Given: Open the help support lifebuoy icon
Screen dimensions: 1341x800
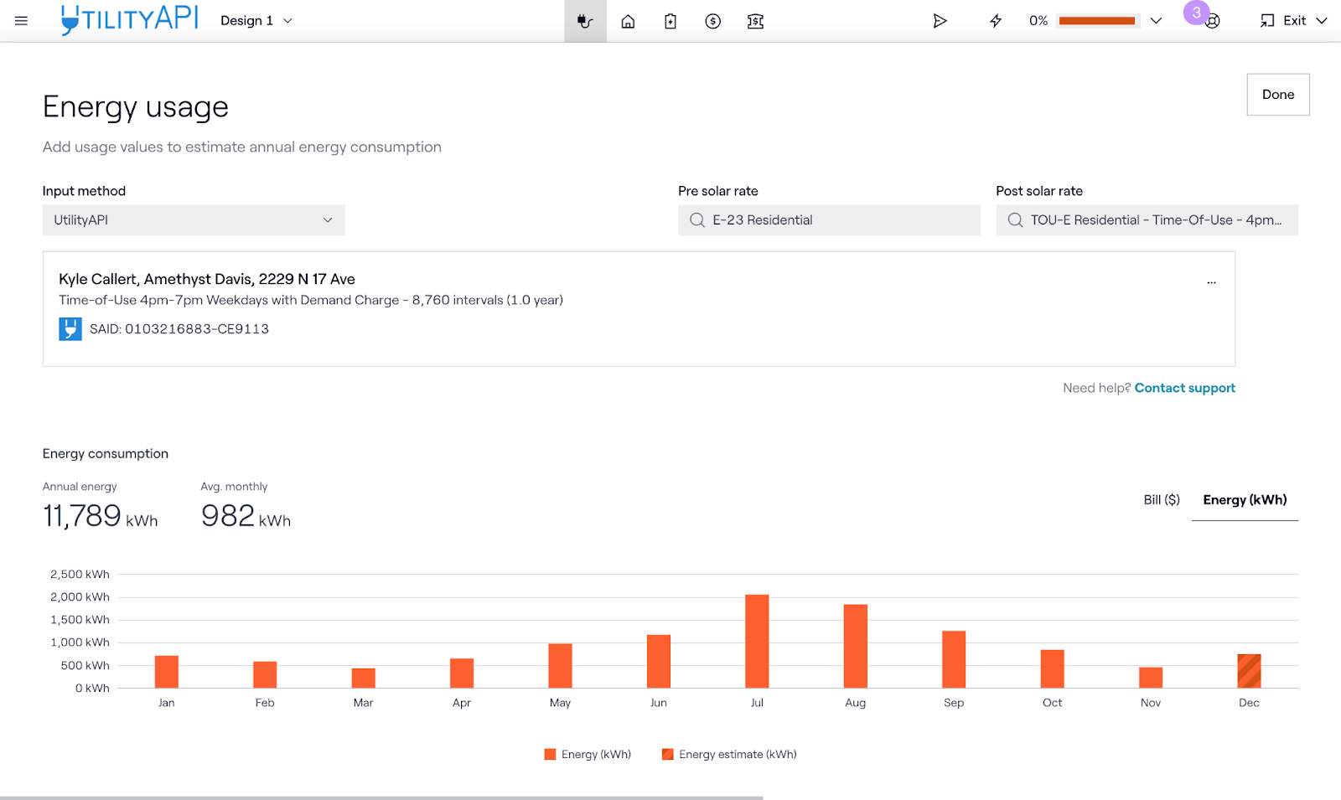Looking at the screenshot, I should pos(1212,21).
